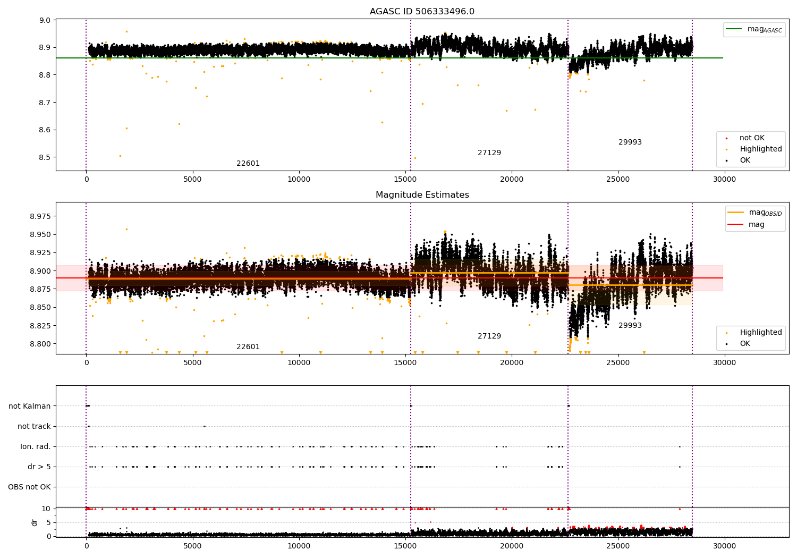This screenshot has width=797, height=558.
Task: Click the 'not track' y-axis label
Action: tap(34, 427)
